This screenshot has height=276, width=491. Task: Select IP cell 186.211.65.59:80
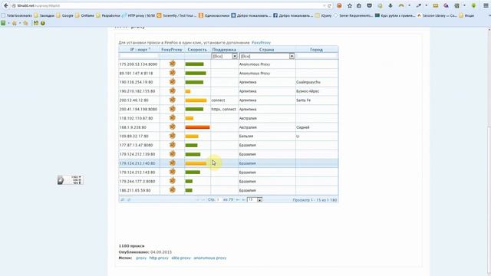[x=140, y=190]
